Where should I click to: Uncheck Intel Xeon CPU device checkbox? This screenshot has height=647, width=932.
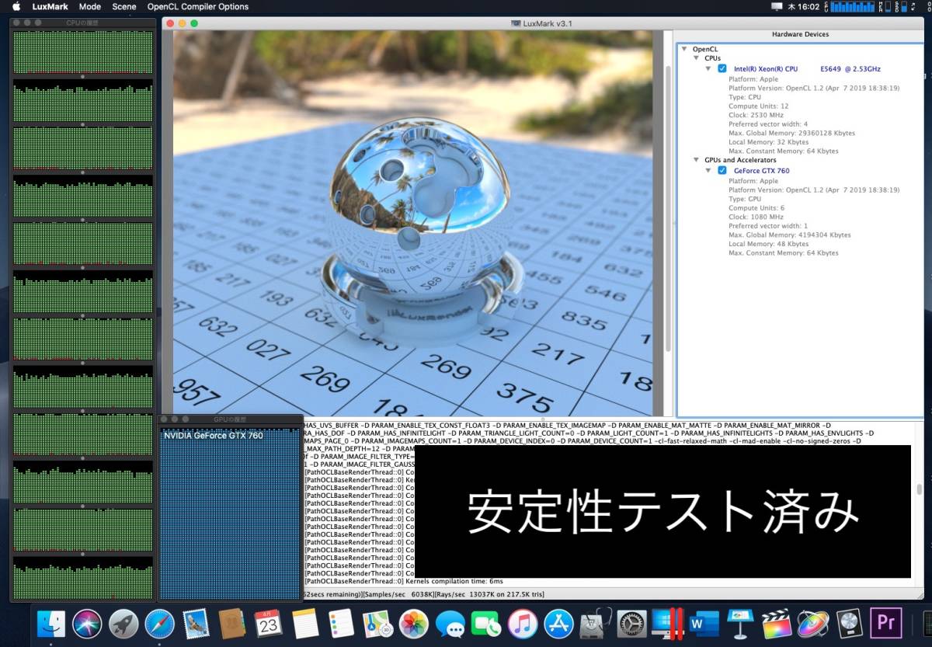click(722, 69)
